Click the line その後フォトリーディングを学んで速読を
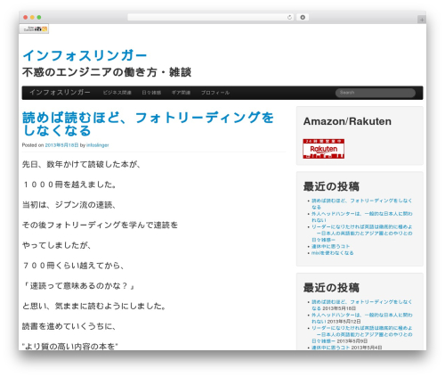The height and width of the screenshot is (377, 445). (x=100, y=225)
